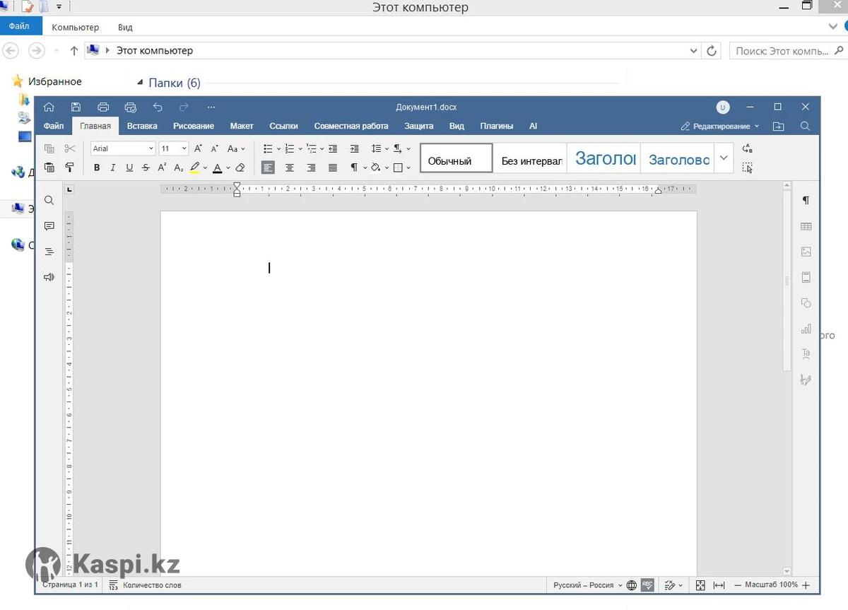This screenshot has width=848, height=610.
Task: Click Increase indent icon
Action: pyautogui.click(x=355, y=148)
